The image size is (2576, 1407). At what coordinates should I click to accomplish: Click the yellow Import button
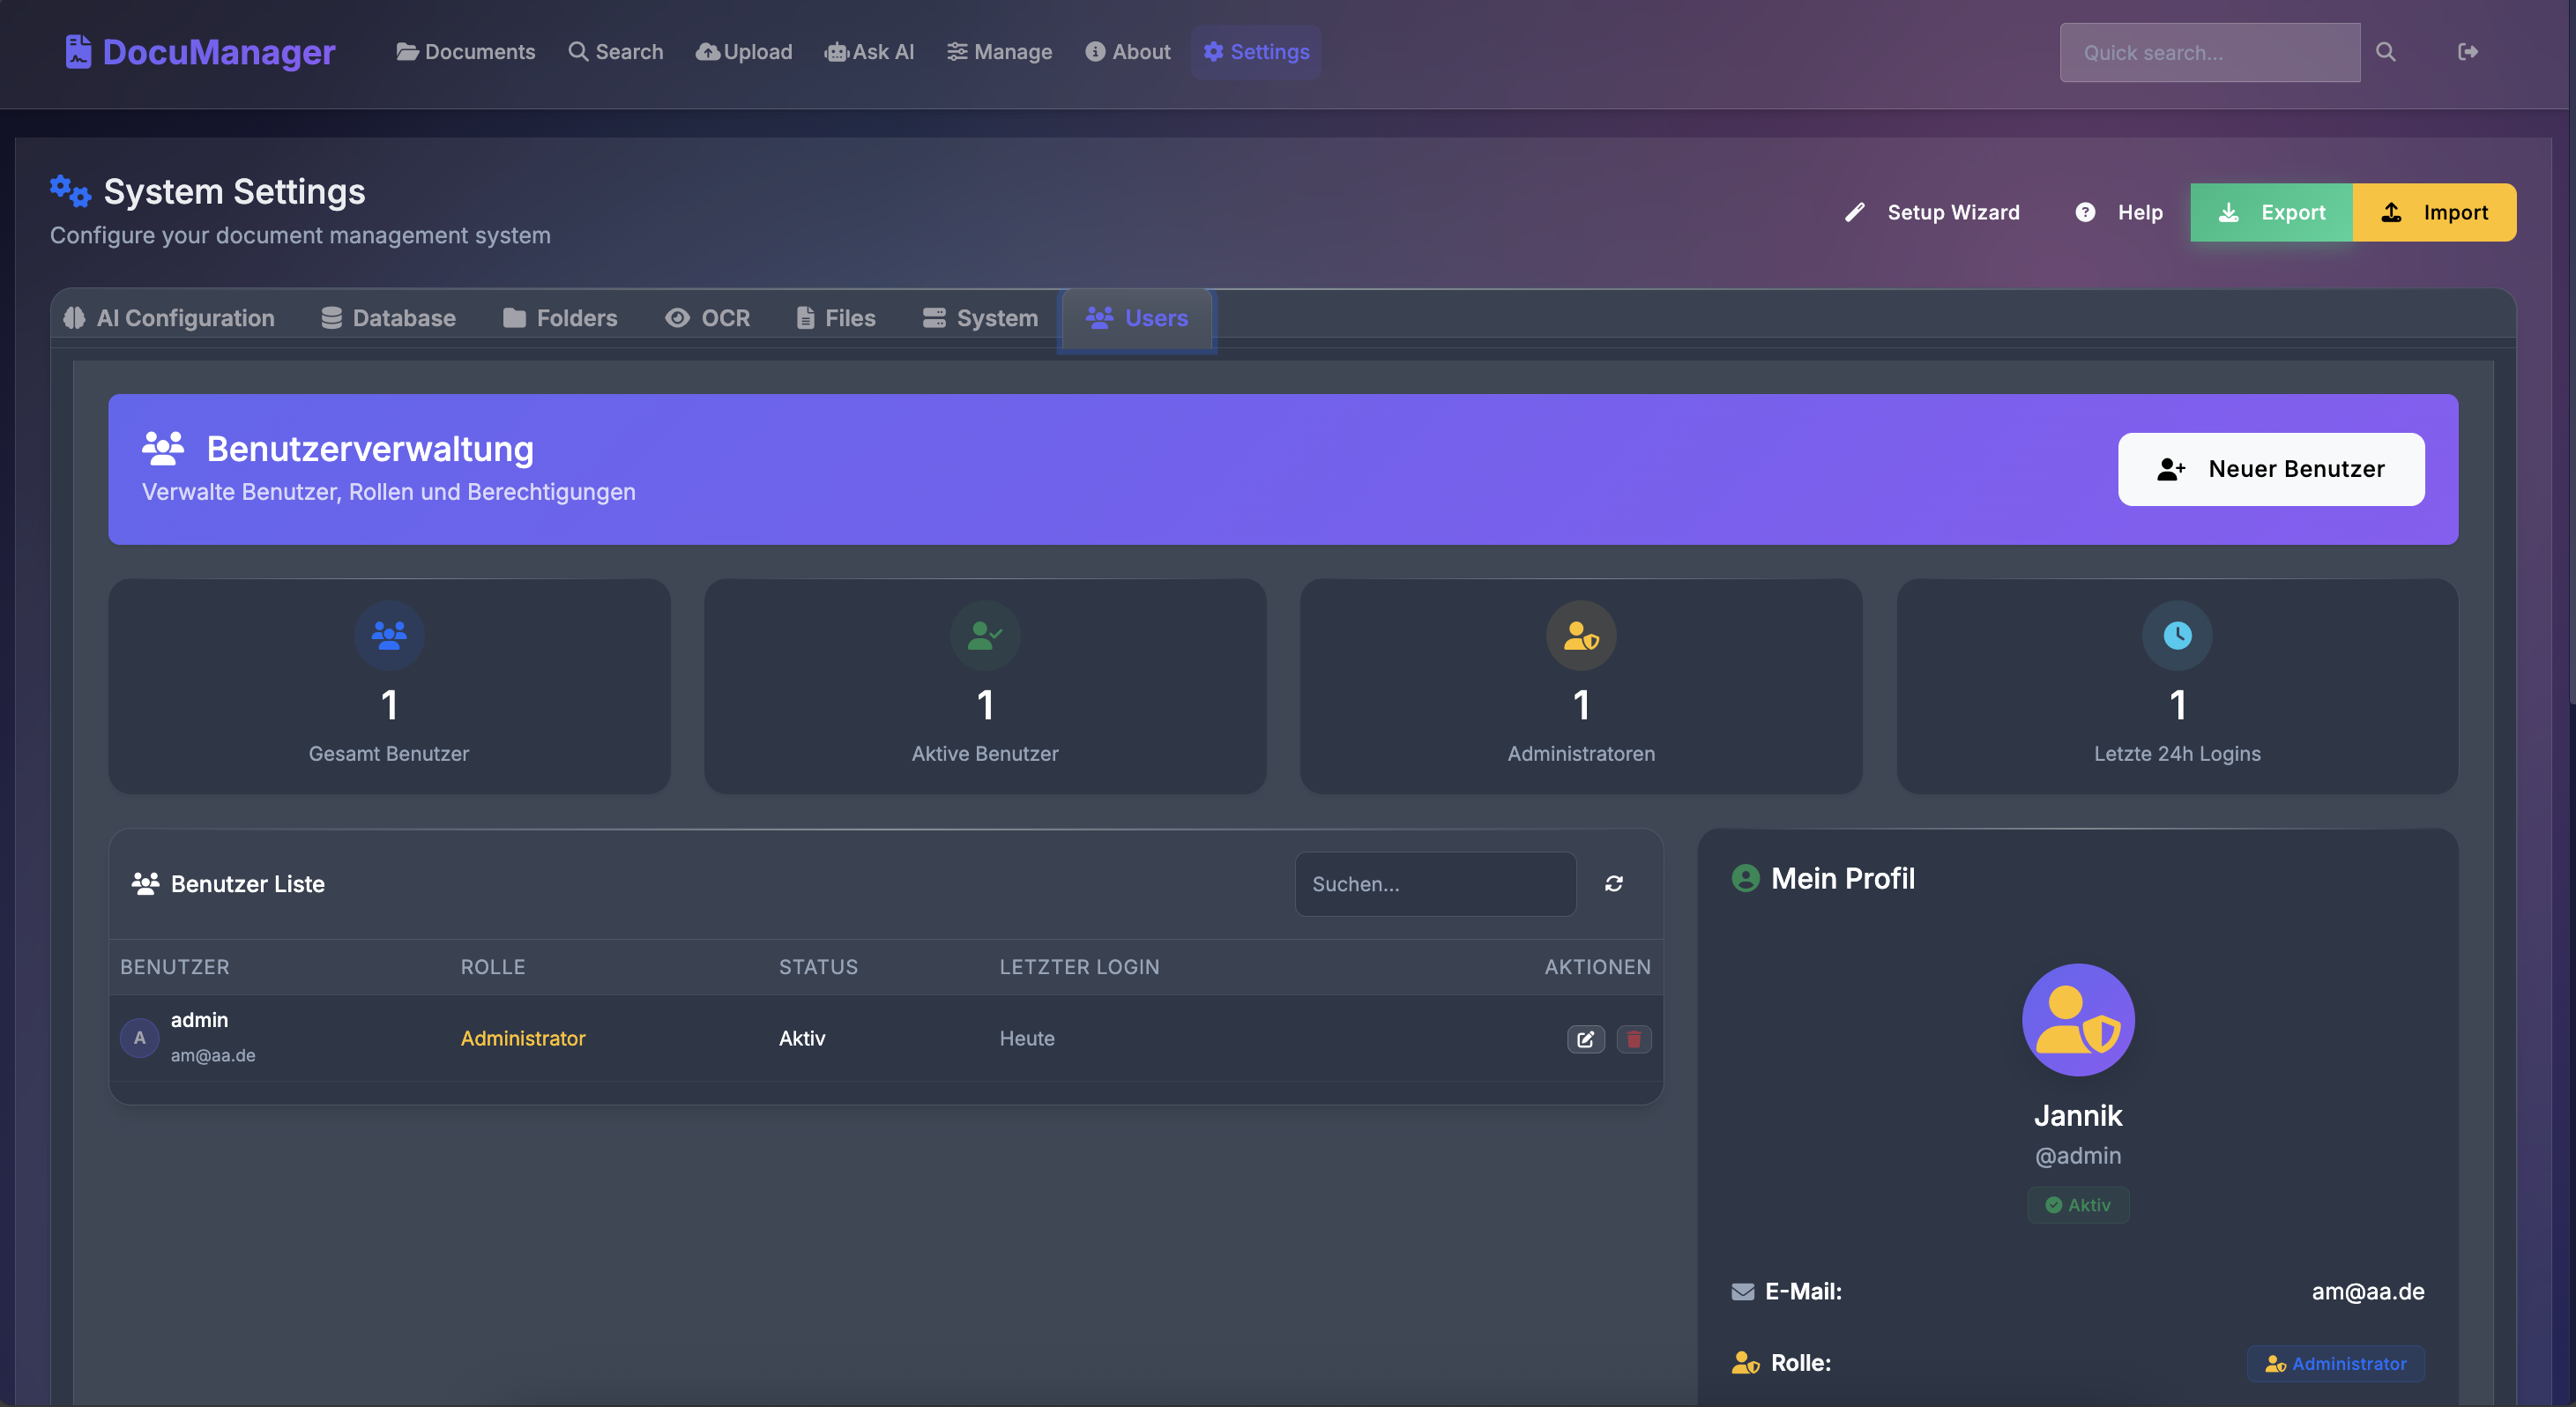(x=2435, y=212)
